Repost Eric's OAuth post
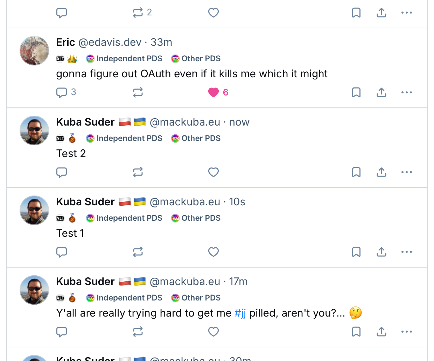The height and width of the screenshot is (361, 434). tap(138, 92)
